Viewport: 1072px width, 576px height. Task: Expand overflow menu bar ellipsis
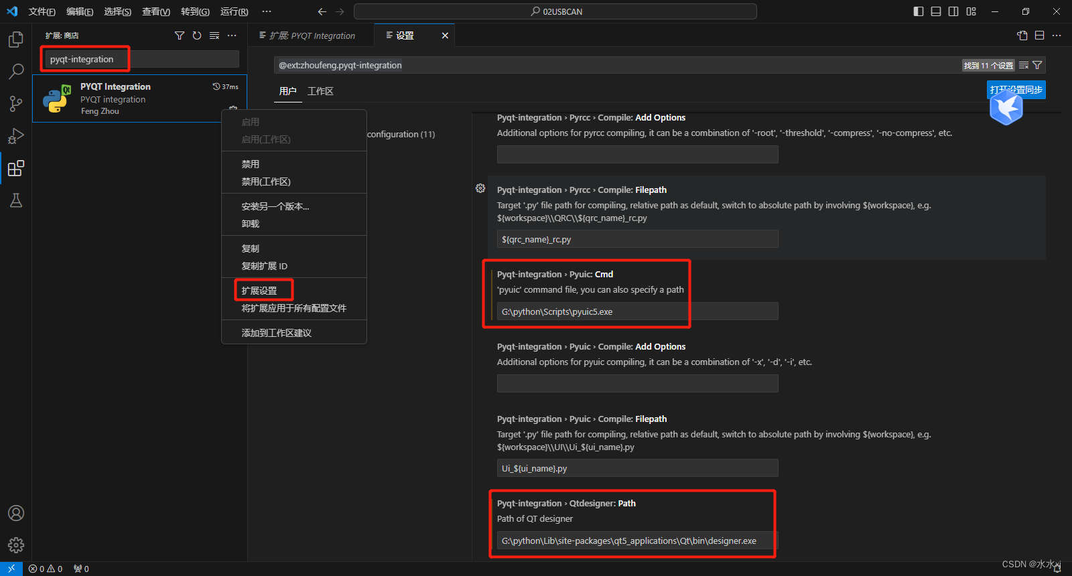[x=267, y=11]
